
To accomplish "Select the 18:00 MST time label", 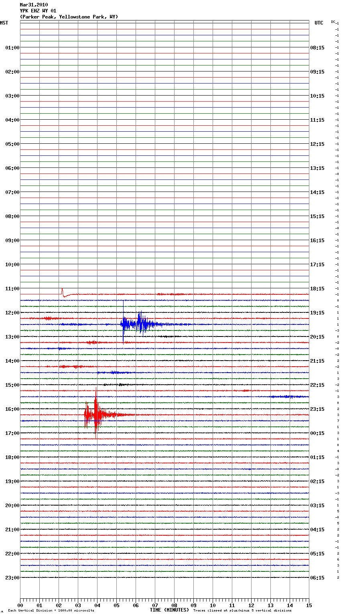I will click(x=12, y=457).
